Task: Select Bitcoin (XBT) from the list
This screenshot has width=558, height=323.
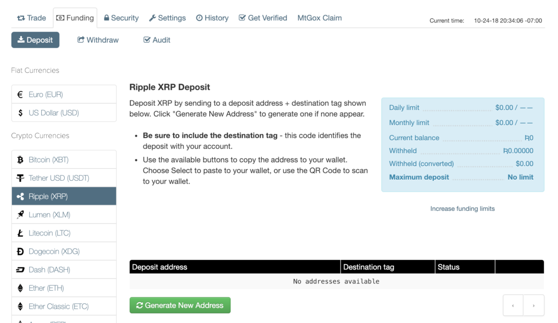Action: [x=64, y=159]
